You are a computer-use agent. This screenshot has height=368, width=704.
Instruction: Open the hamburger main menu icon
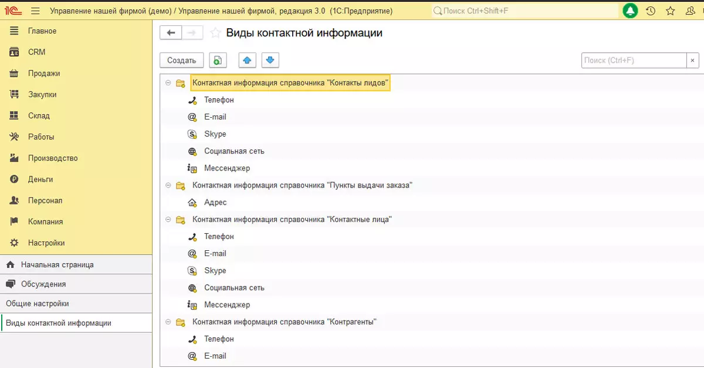35,11
